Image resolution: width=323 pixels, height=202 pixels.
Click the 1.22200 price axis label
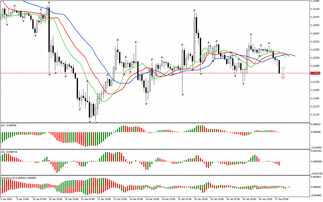click(315, 58)
